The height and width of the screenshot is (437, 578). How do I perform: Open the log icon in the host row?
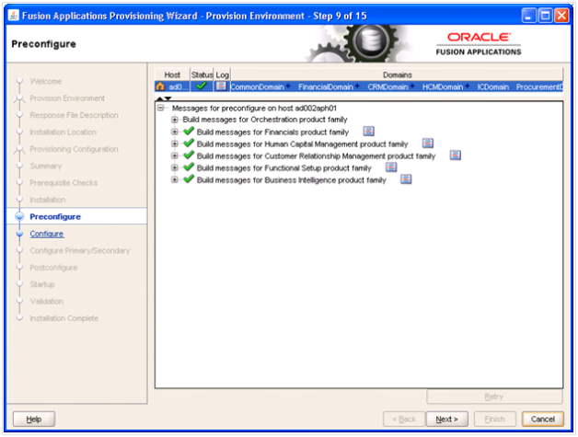click(x=221, y=86)
